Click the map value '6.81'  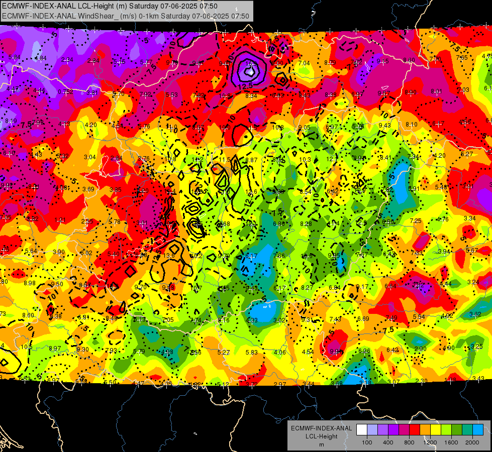click(x=84, y=317)
